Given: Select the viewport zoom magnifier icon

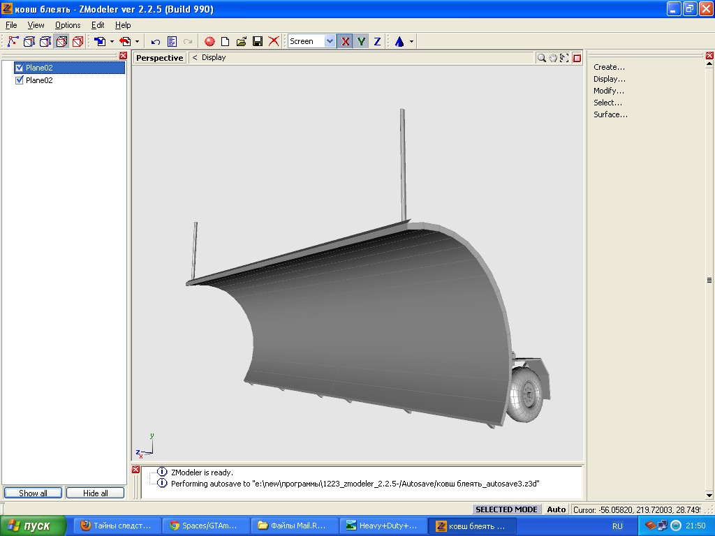Looking at the screenshot, I should point(541,58).
